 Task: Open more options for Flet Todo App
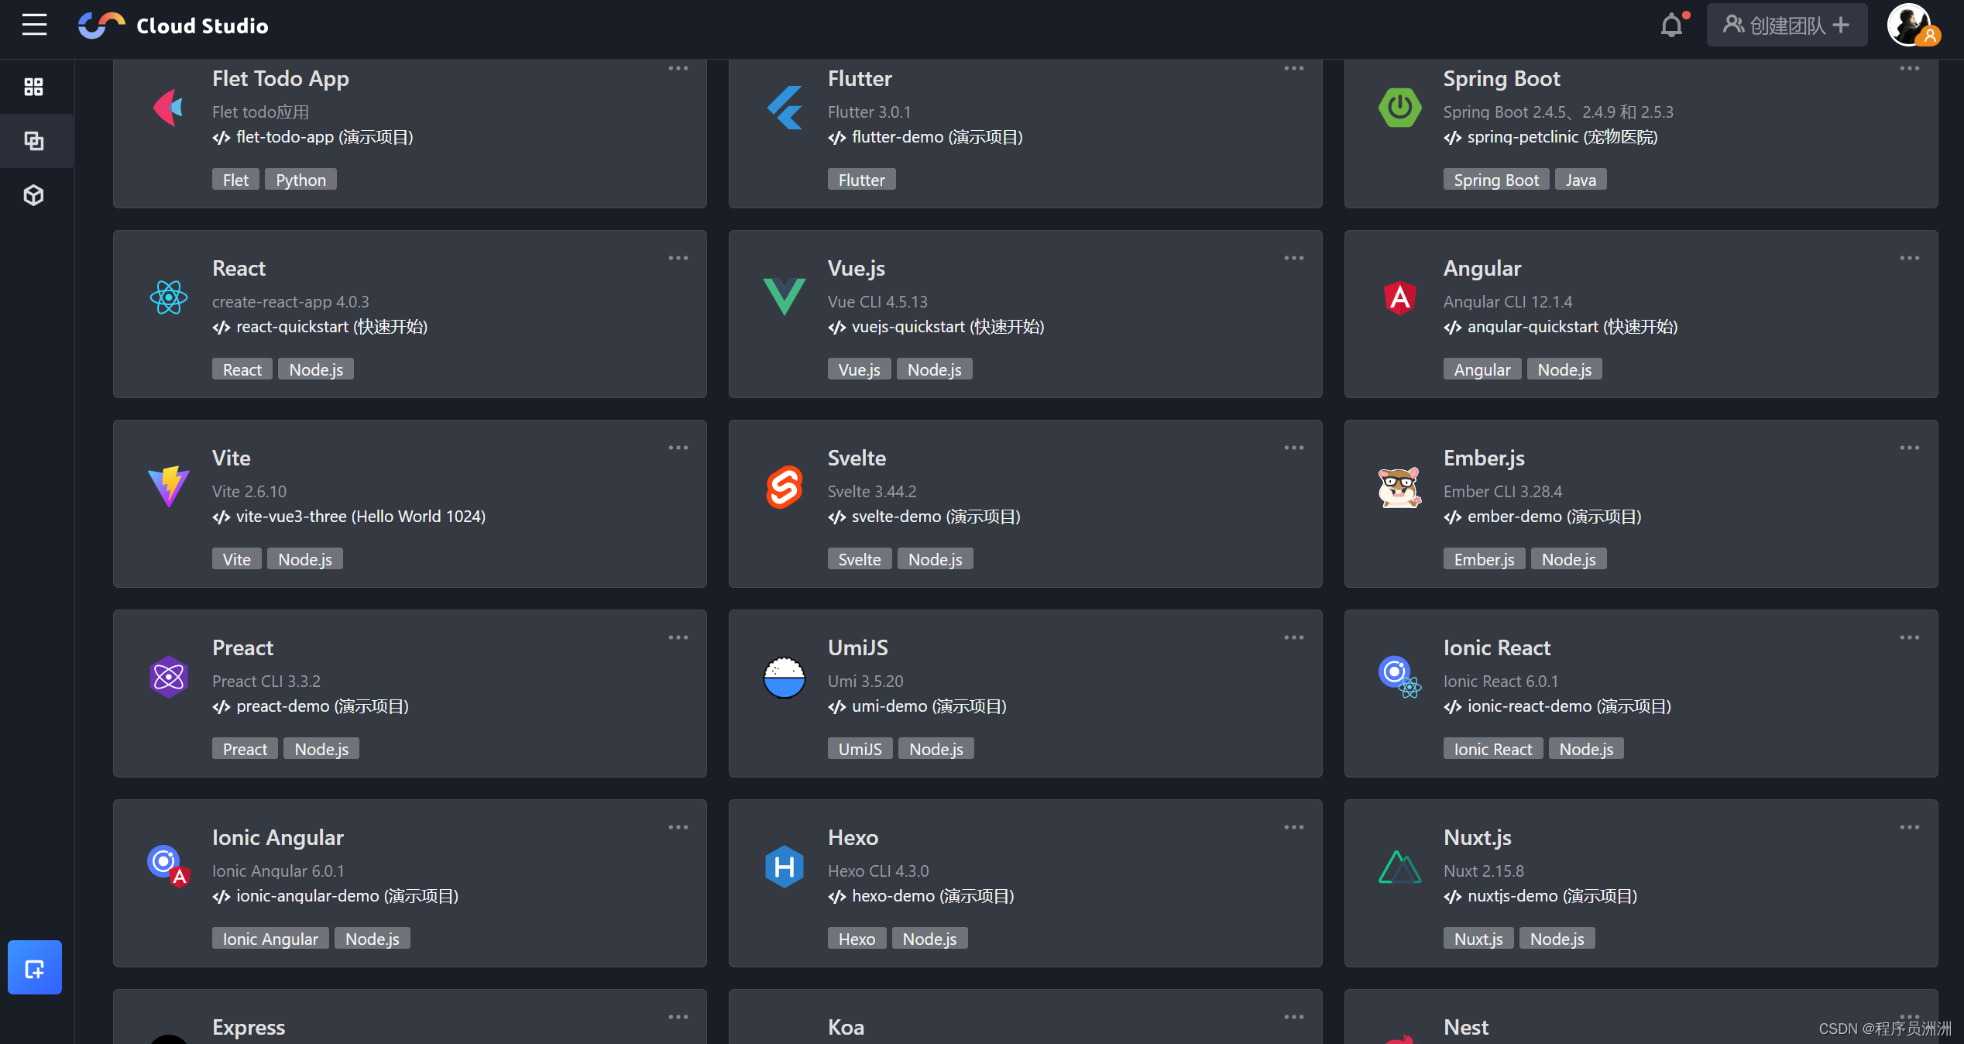tap(678, 68)
